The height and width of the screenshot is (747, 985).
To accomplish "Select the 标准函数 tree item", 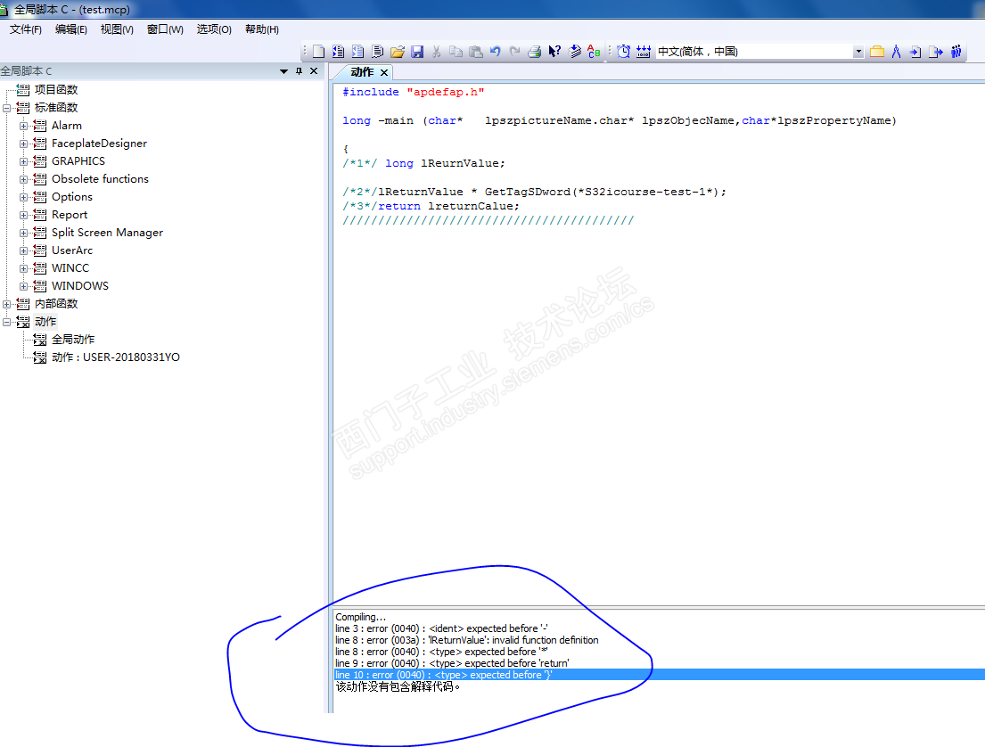I will click(x=56, y=108).
